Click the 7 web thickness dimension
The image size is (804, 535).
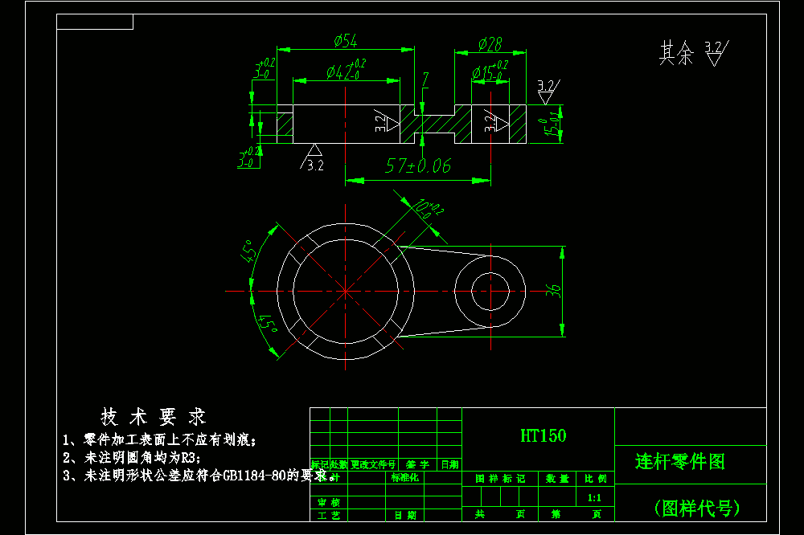pos(425,80)
